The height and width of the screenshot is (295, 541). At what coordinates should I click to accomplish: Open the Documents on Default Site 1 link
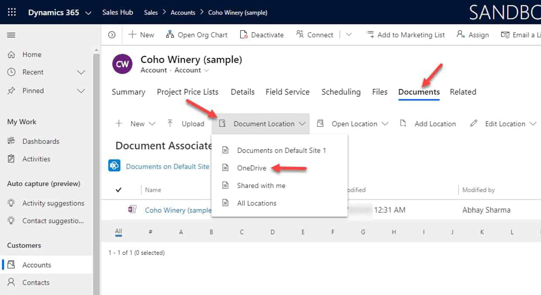168,166
